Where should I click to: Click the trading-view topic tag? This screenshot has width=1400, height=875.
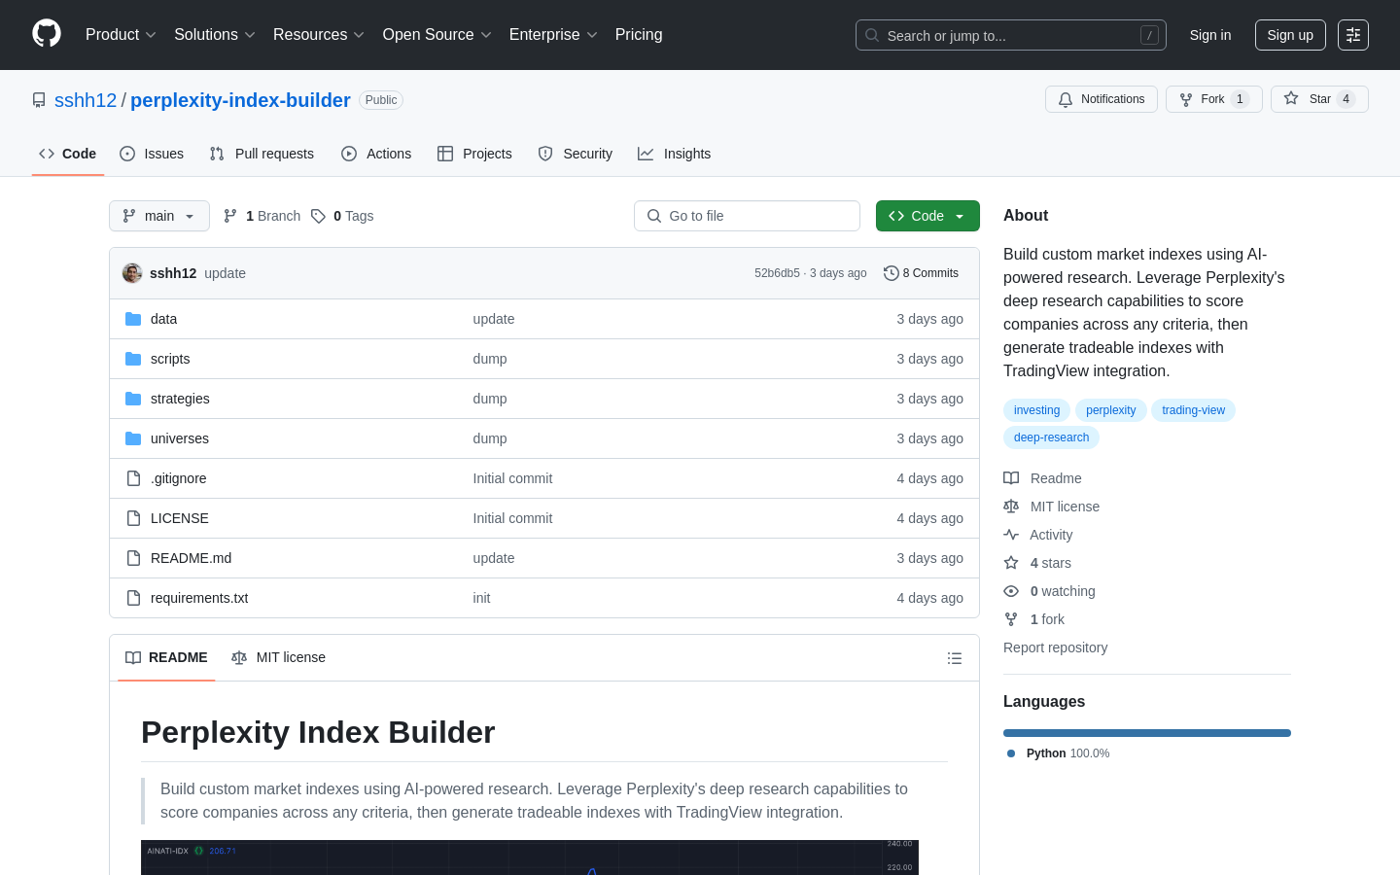click(1193, 410)
